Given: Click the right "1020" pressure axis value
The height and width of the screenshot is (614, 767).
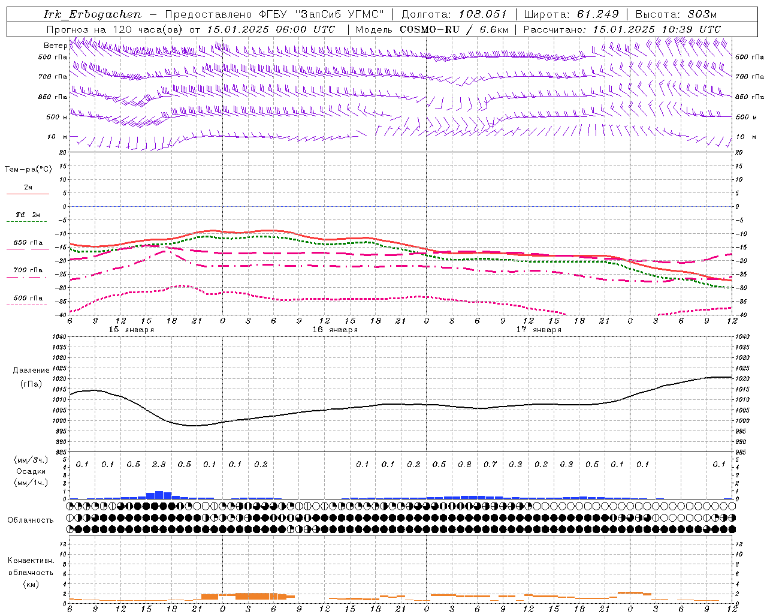Looking at the screenshot, I should tap(742, 379).
